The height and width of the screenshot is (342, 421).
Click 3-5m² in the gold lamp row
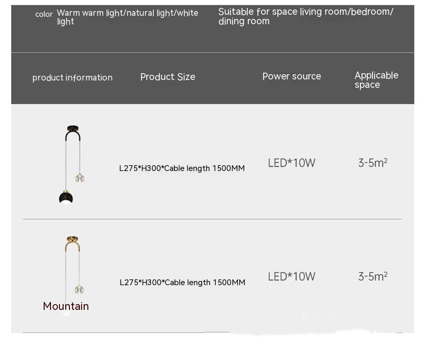click(373, 276)
